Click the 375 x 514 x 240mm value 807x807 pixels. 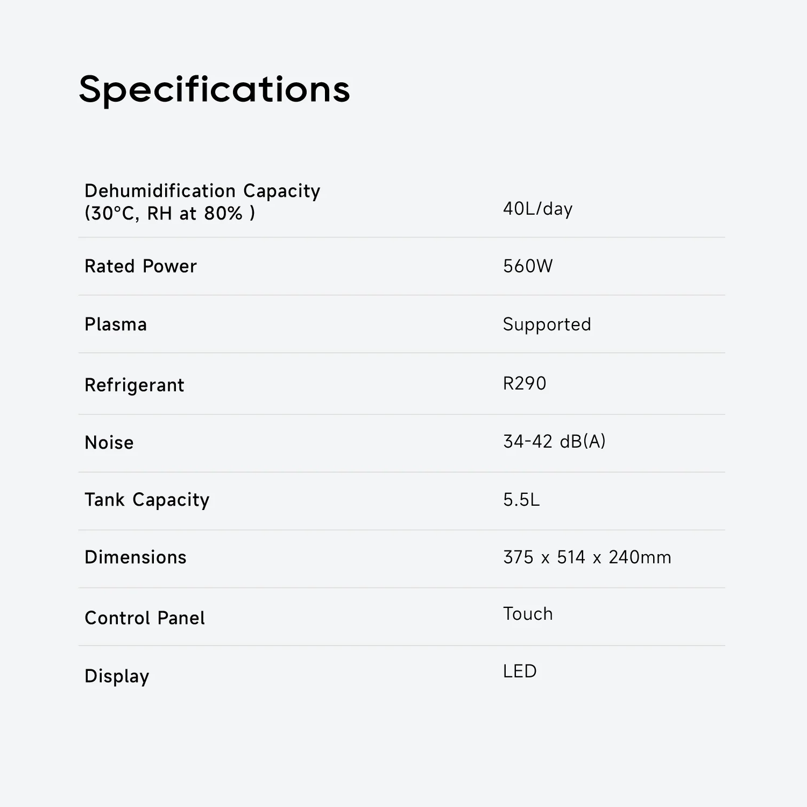coord(587,557)
